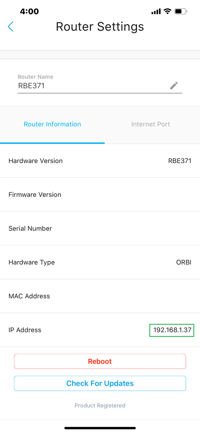Image resolution: width=200 pixels, height=433 pixels.
Task: Tap the Firmware Version row
Action: click(x=100, y=195)
